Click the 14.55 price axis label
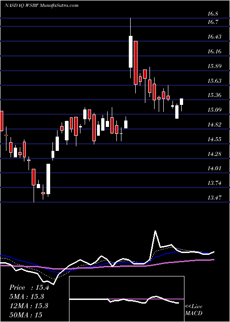 pos(214,139)
